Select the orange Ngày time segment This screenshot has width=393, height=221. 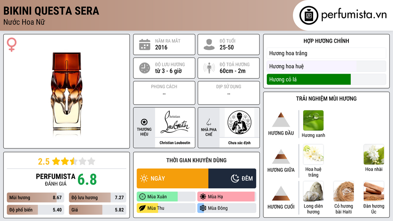[x=172, y=178]
